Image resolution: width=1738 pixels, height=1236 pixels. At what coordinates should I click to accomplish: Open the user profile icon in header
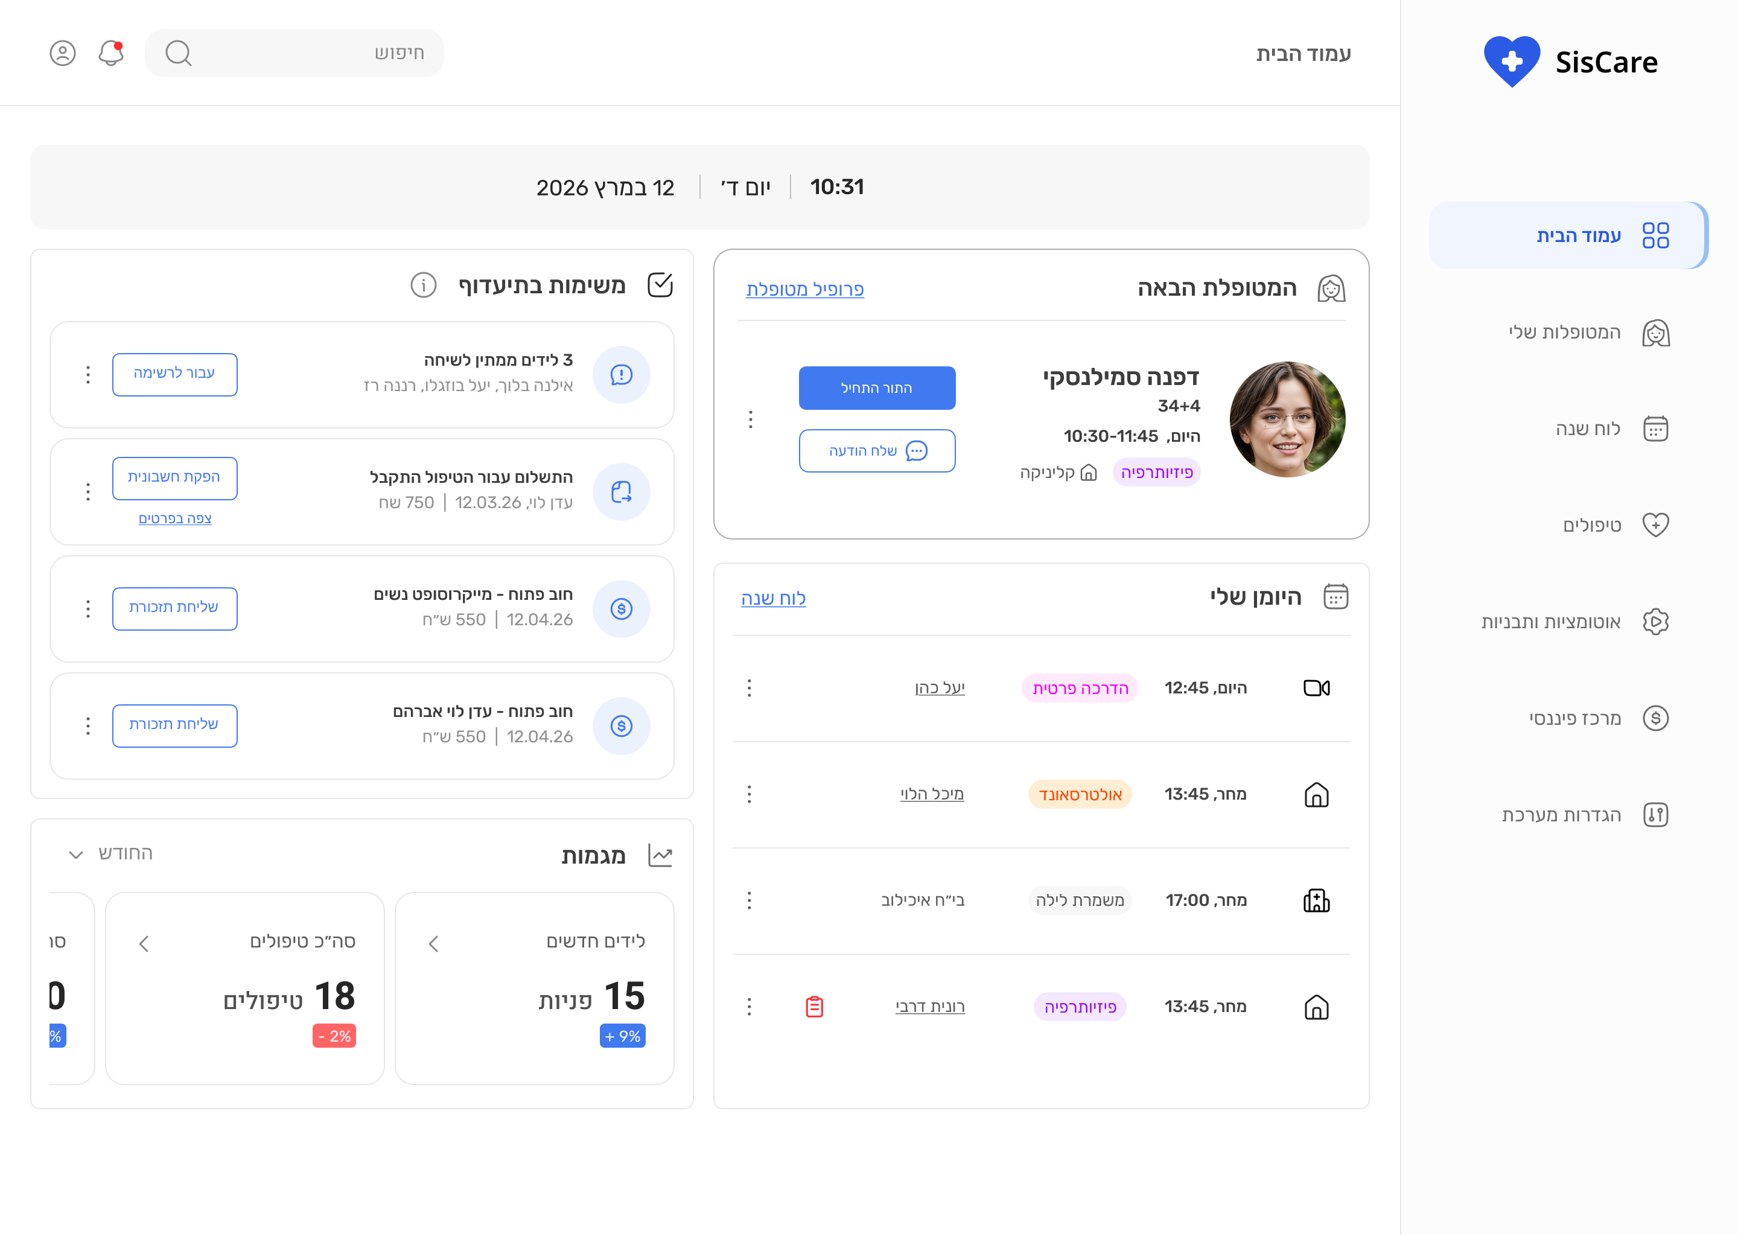pos(62,53)
